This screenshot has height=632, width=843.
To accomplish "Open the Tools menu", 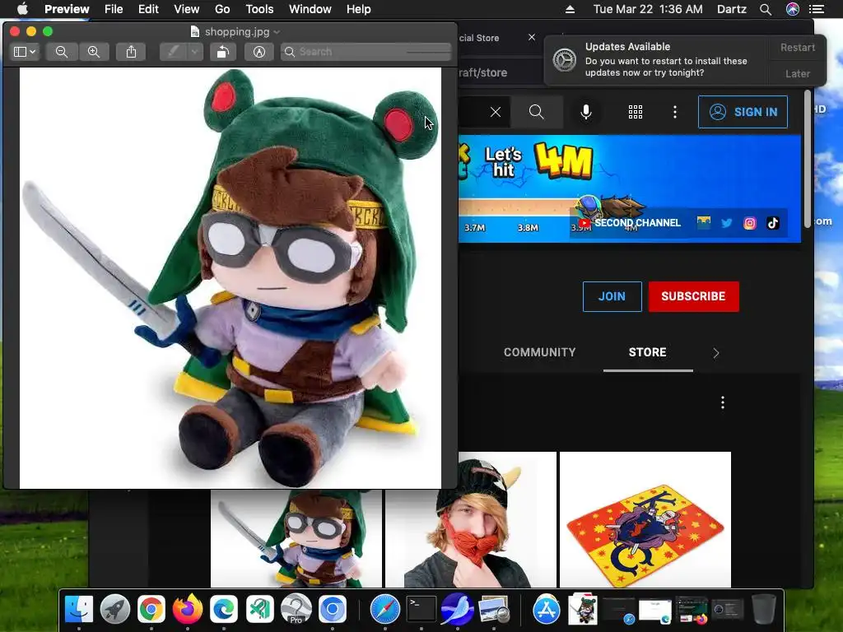I will click(259, 9).
